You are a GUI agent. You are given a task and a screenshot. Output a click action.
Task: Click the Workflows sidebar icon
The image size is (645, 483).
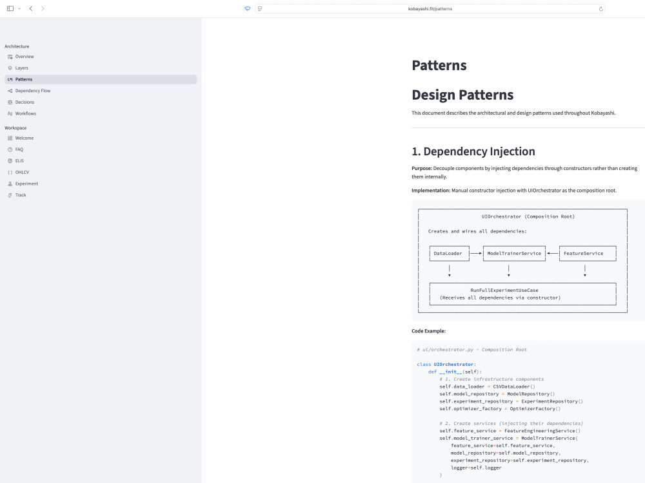click(10, 114)
